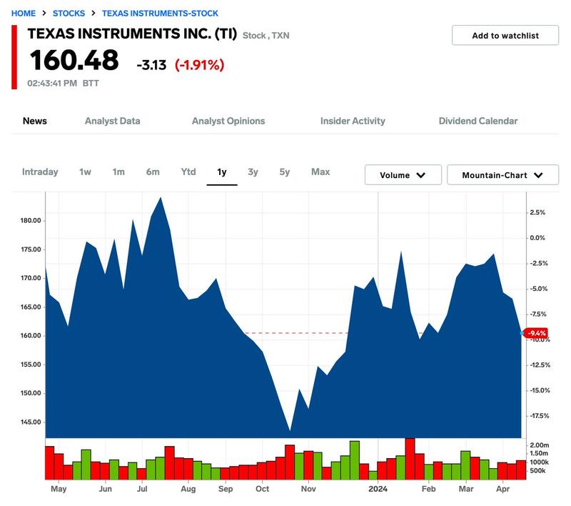Set chart range to 1m
Viewport: 571px width, 506px height.
click(118, 172)
